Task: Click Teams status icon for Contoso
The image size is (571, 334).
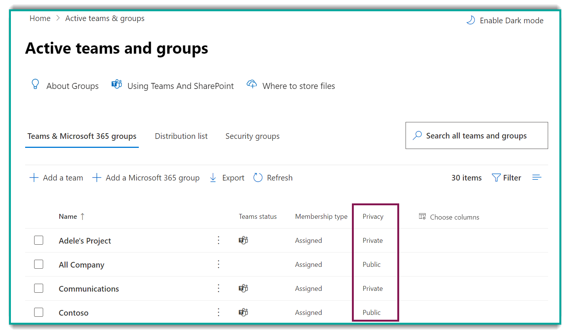Action: click(x=243, y=312)
